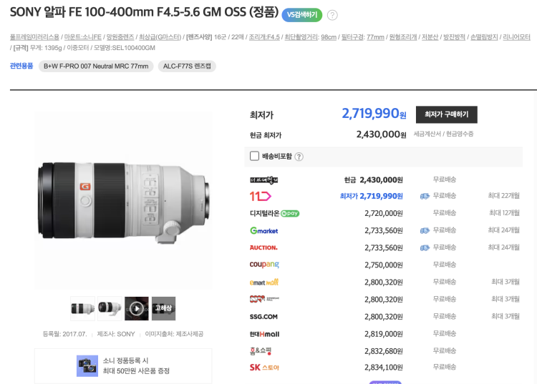Click the 98cm value link

329,37
